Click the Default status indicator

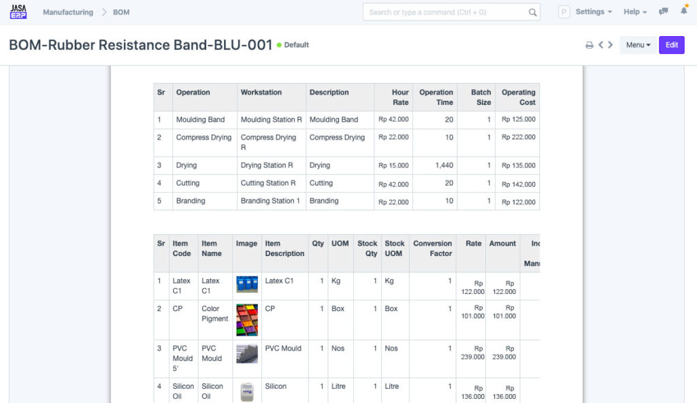tap(293, 45)
